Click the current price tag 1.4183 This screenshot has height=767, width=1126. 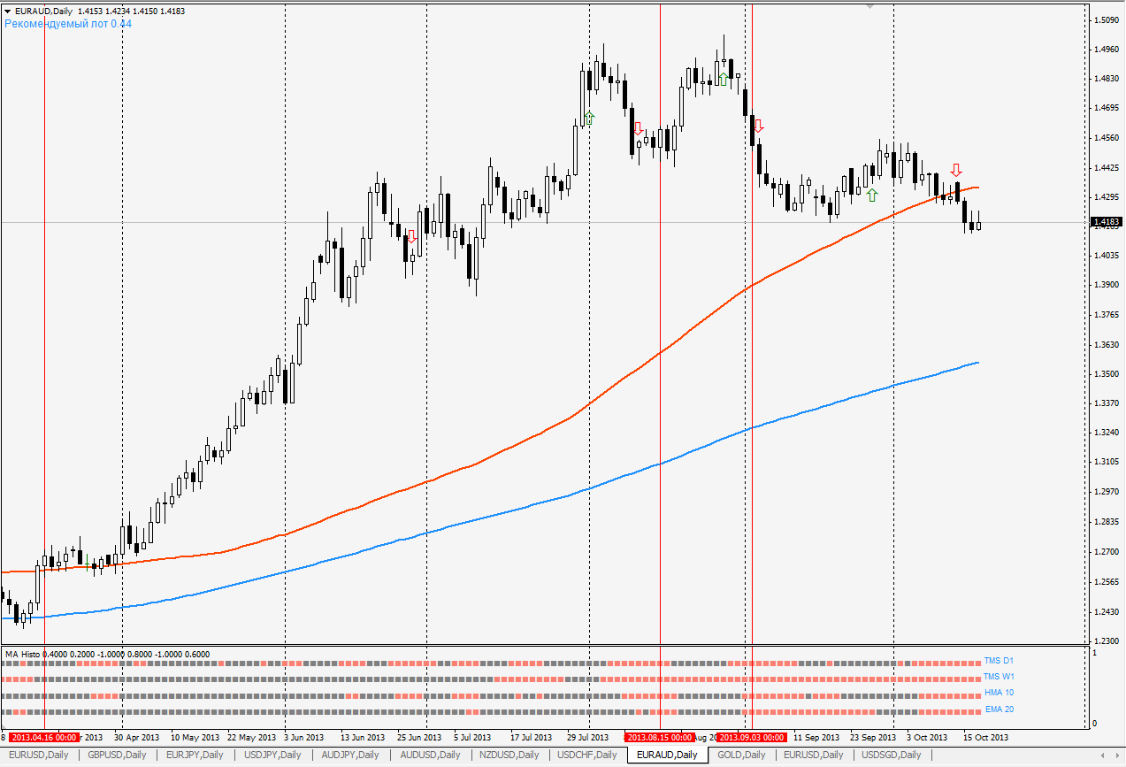coord(1106,222)
